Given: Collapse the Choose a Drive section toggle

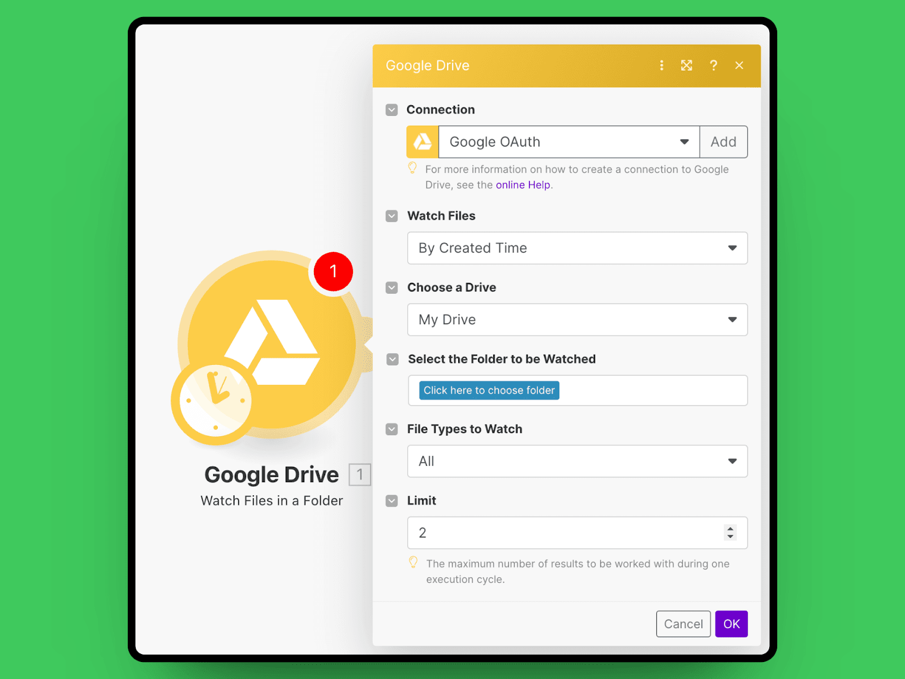Looking at the screenshot, I should click(x=391, y=287).
